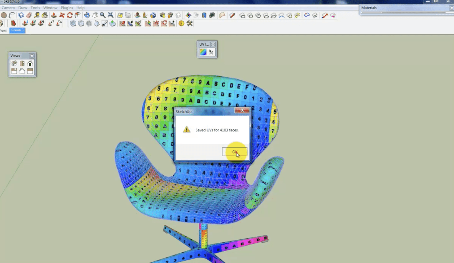454x263 pixels.
Task: Click the yellow circle plugin icon
Action: (x=181, y=24)
